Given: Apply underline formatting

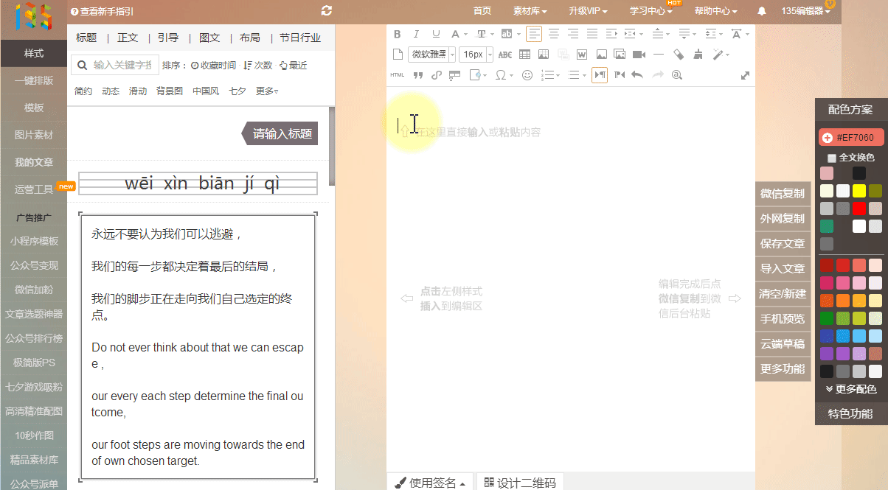Looking at the screenshot, I should pyautogui.click(x=436, y=34).
